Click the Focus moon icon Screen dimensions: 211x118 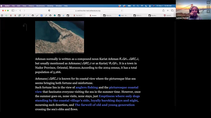(146, 6)
